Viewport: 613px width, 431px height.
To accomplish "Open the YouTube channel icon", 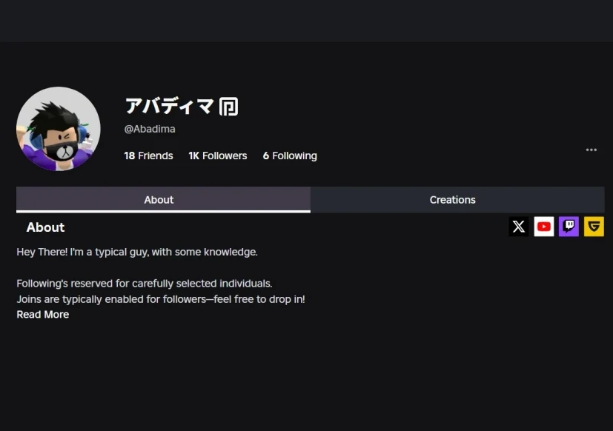I will [x=544, y=227].
